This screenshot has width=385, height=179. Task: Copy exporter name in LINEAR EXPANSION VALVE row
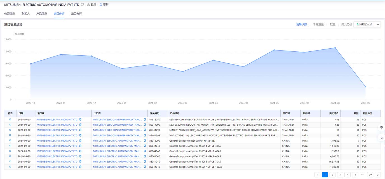(x=145, y=120)
